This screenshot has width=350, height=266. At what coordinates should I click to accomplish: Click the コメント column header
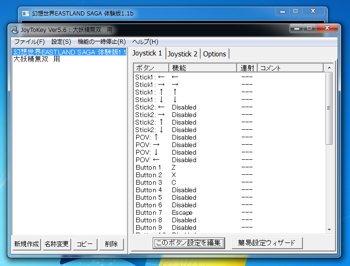tap(291, 68)
